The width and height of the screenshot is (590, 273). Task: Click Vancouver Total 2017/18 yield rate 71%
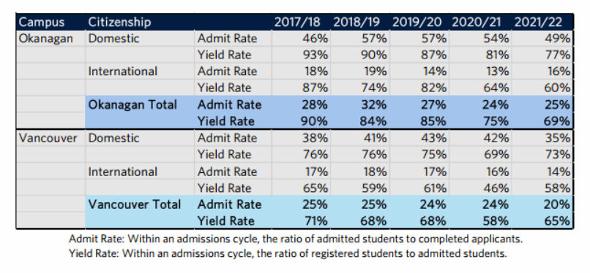point(315,221)
